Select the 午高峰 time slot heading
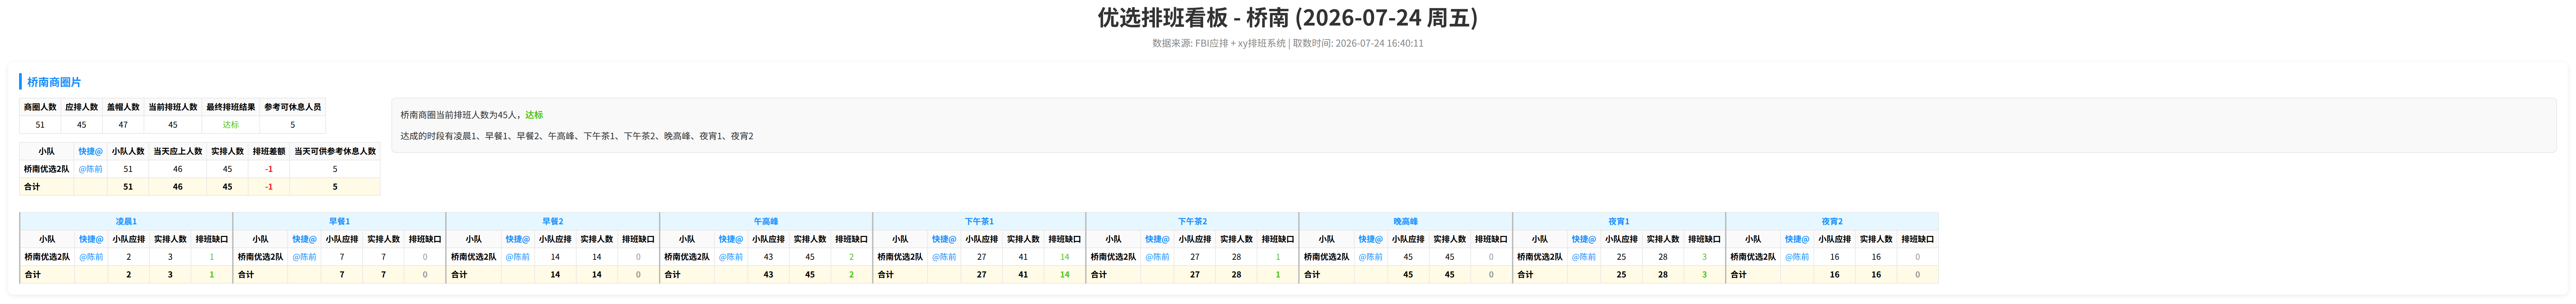 click(766, 221)
